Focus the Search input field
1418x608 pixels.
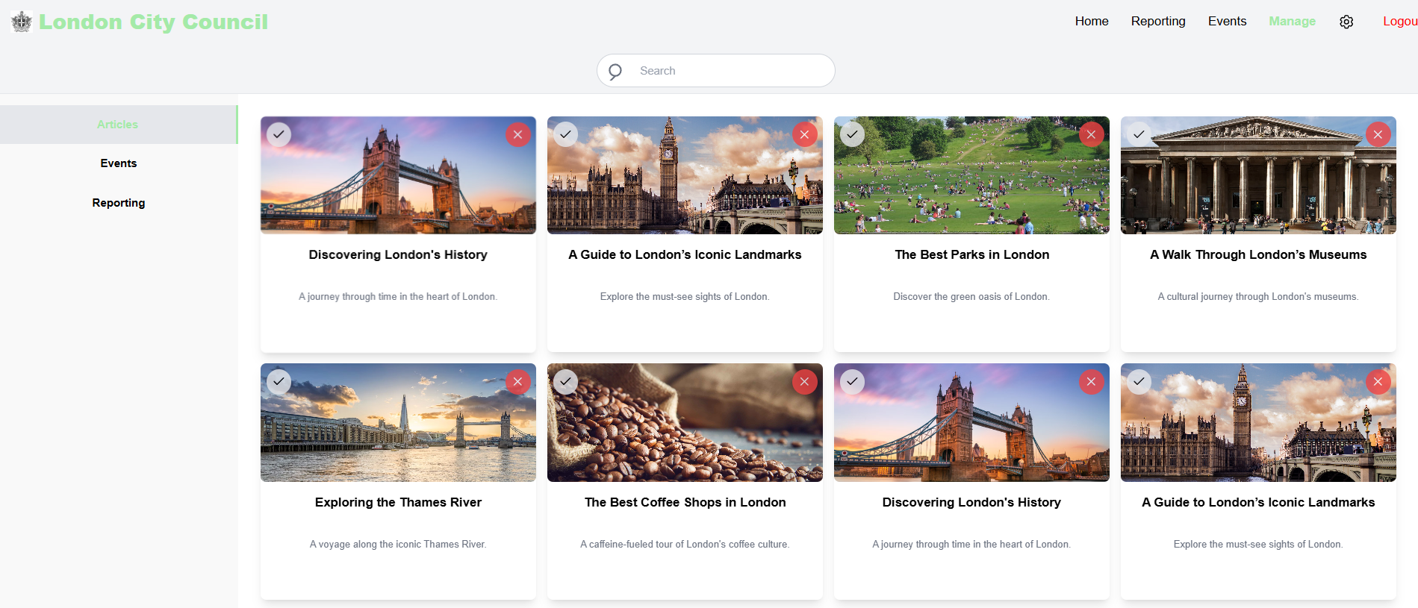(x=715, y=71)
